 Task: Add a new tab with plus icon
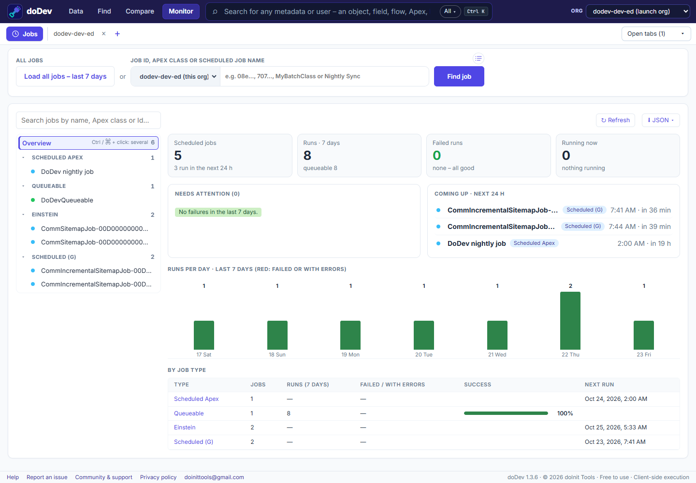[x=117, y=34]
